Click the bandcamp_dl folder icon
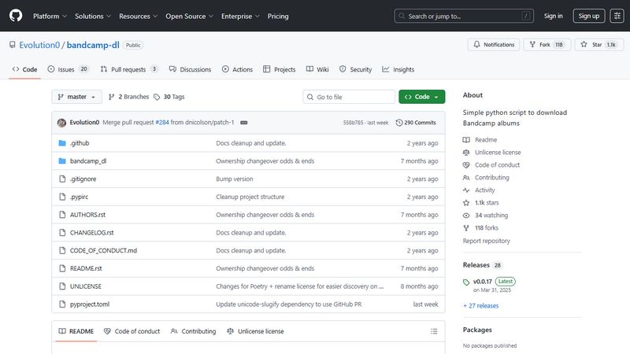 pyautogui.click(x=62, y=161)
